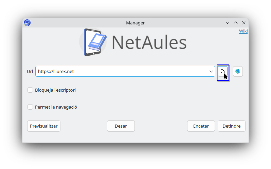This screenshot has height=169, width=271.
Task: Enable the "Bloqueja l'escriptori" checkbox
Action: pos(30,90)
